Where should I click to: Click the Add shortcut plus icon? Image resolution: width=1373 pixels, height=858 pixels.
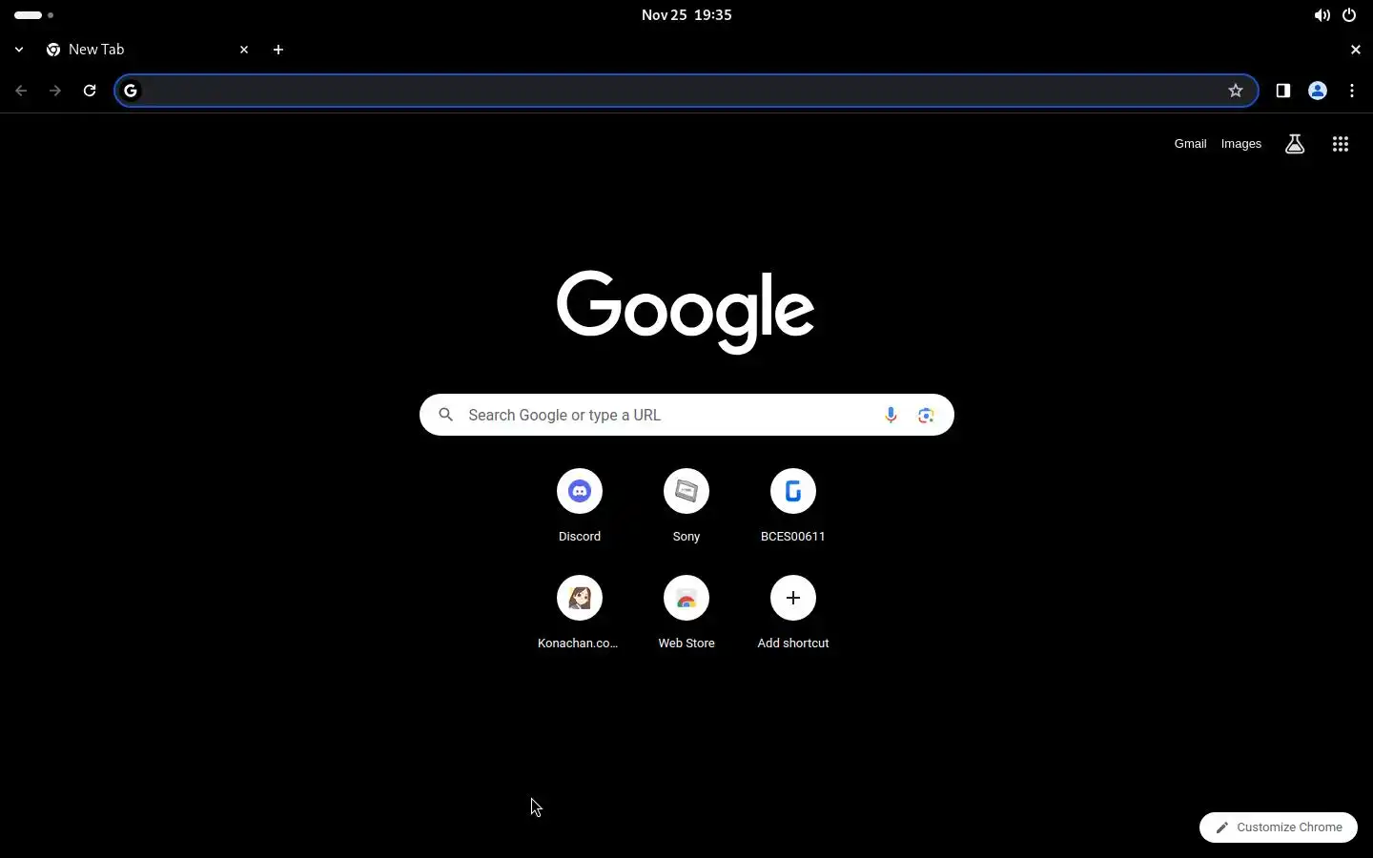[793, 598]
